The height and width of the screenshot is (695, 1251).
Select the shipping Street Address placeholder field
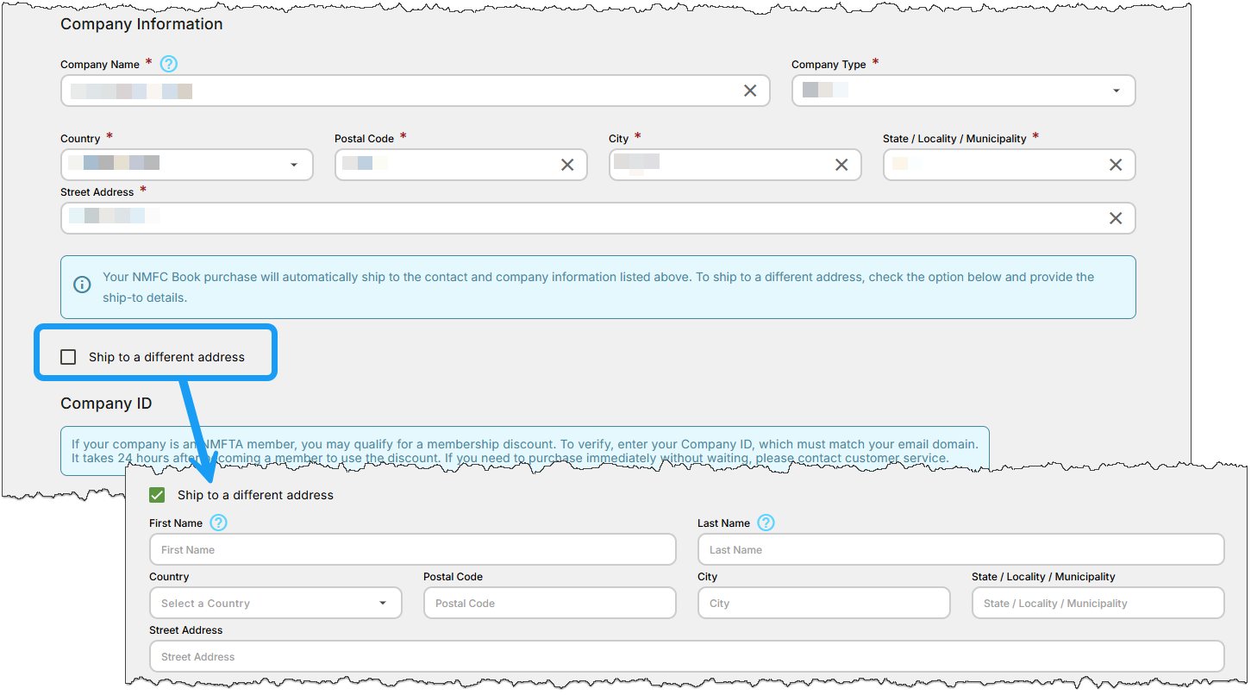coord(686,657)
